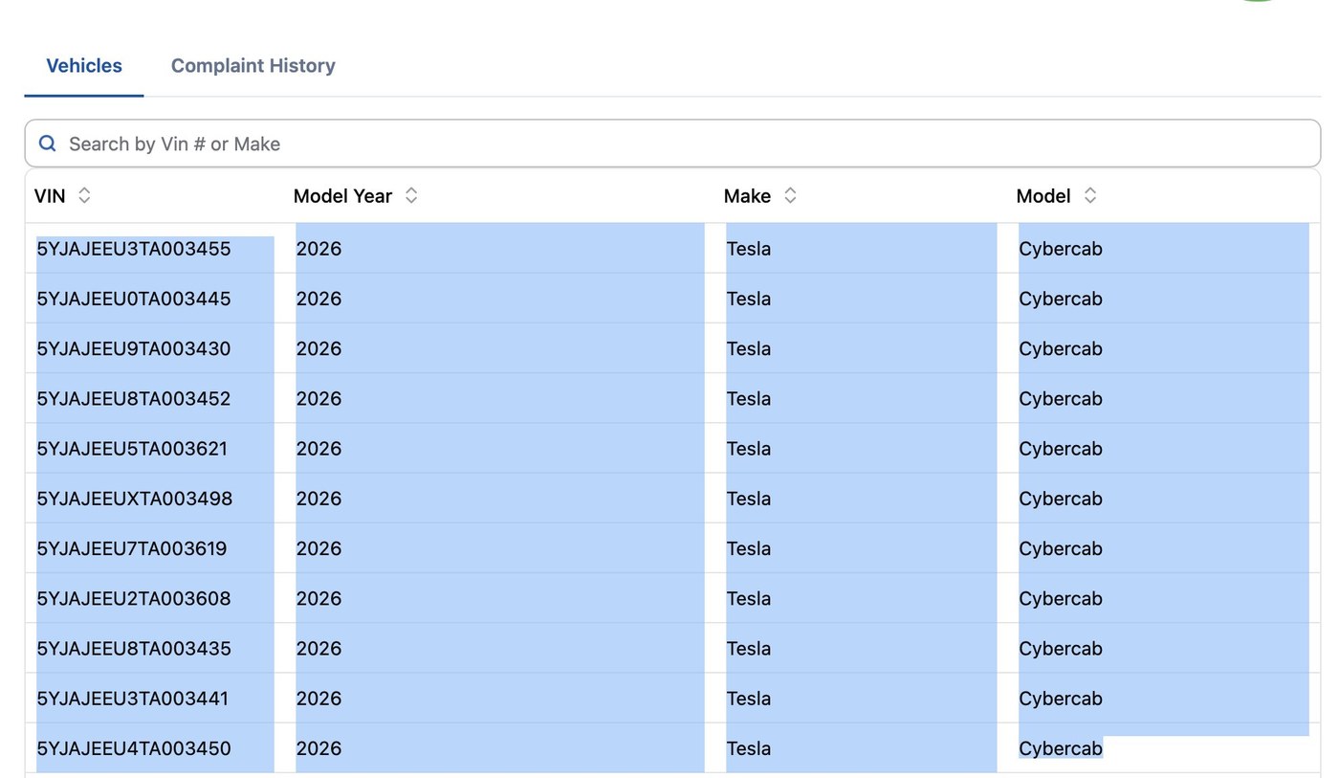The image size is (1339, 778).
Task: Switch to the Vehicles tab
Action: coord(84,66)
